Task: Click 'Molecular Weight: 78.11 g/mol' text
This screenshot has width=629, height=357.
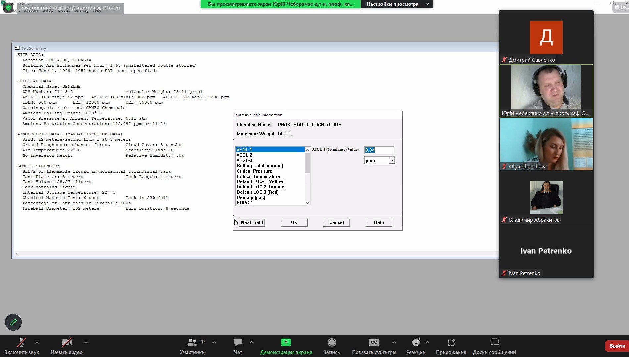Action: (164, 92)
